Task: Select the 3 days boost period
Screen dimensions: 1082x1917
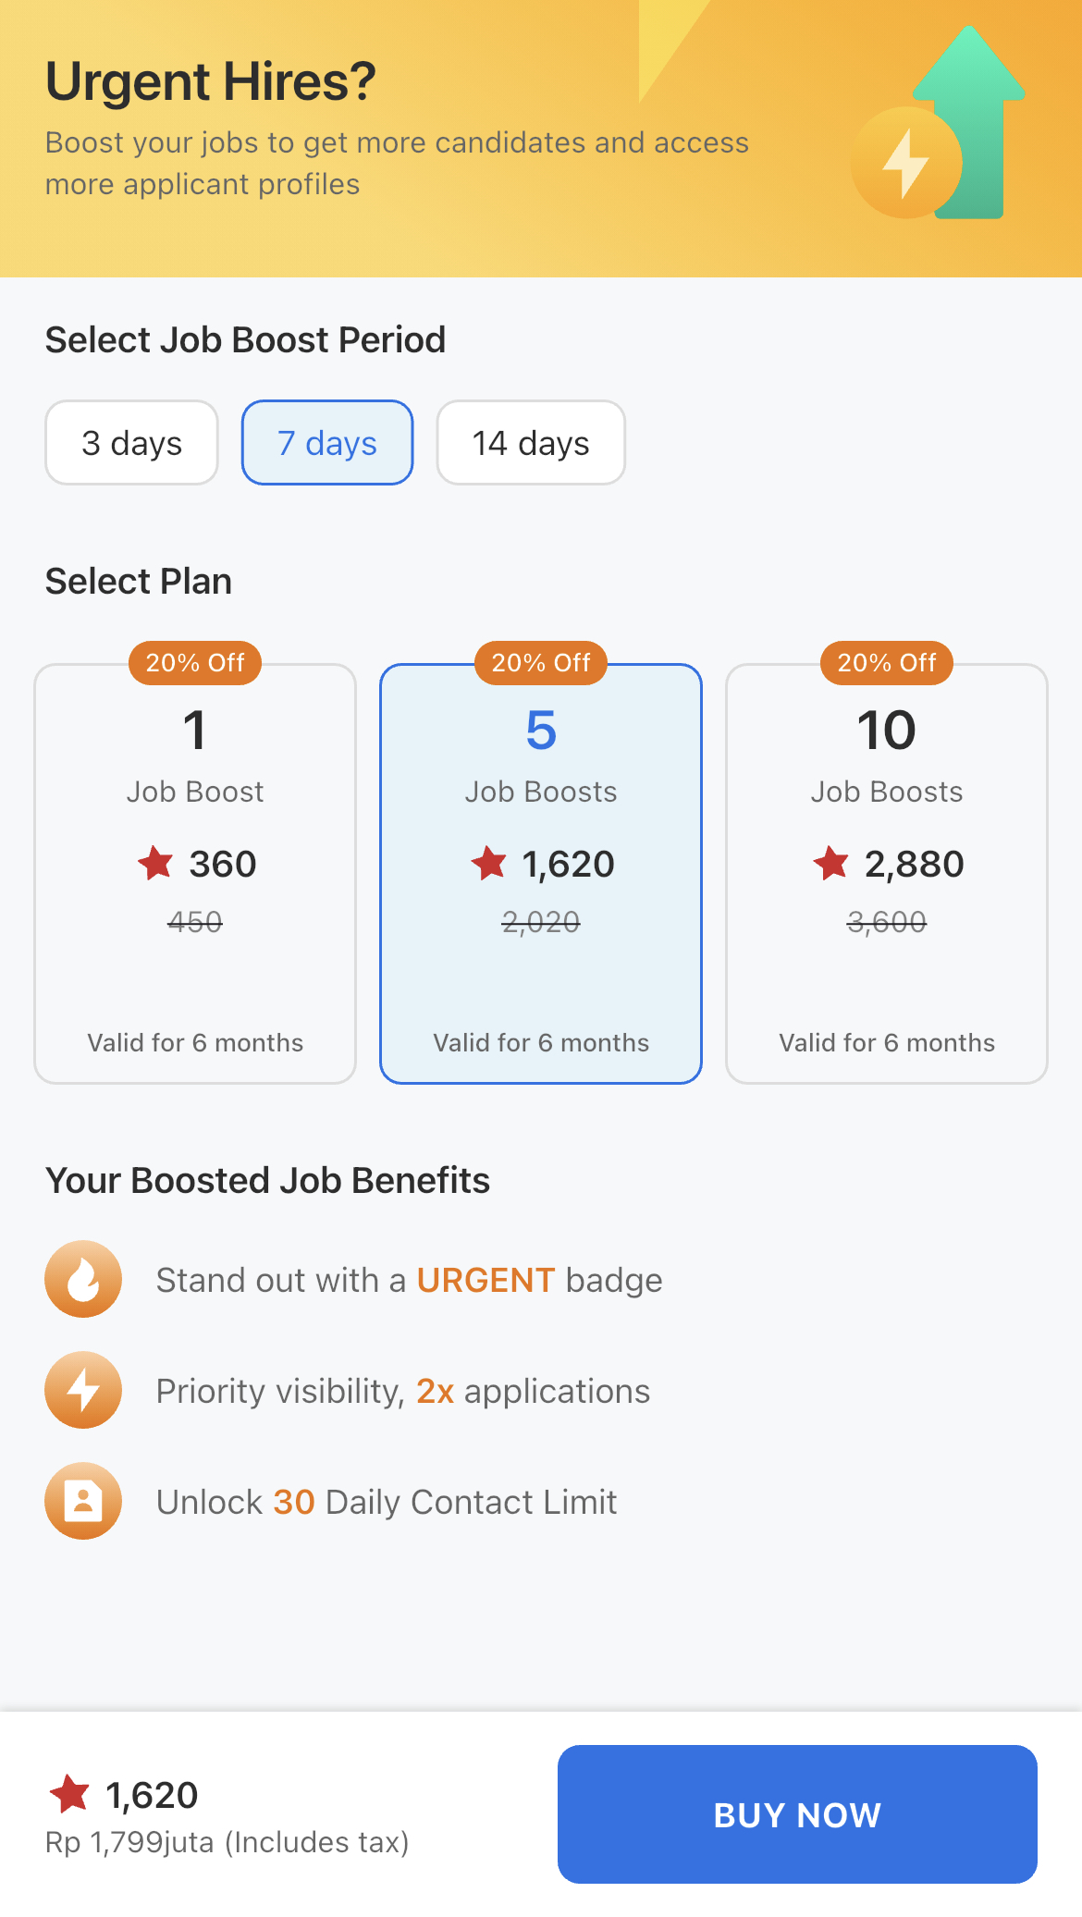Action: coord(131,443)
